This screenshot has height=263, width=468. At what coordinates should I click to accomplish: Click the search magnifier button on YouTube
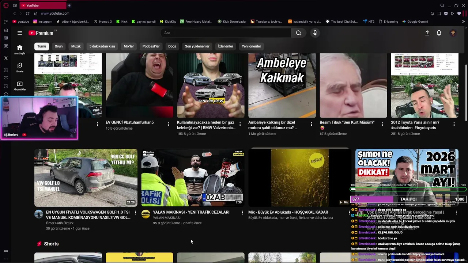(299, 33)
